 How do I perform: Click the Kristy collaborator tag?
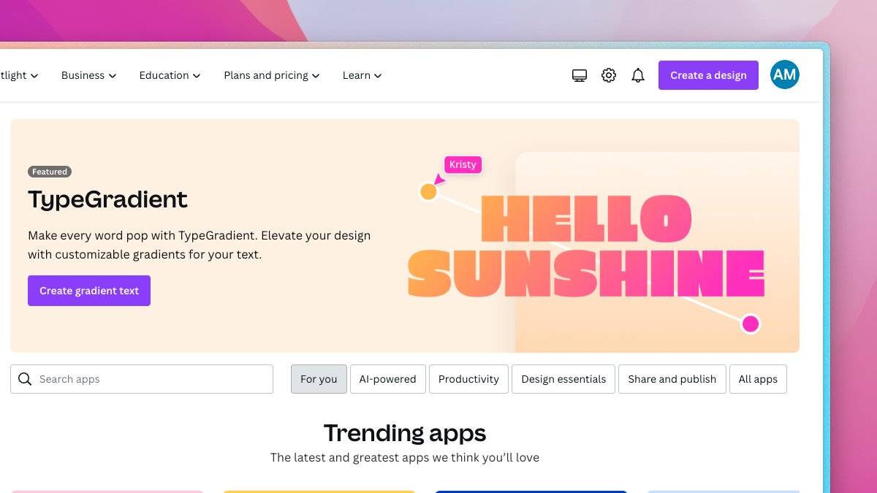click(x=463, y=164)
